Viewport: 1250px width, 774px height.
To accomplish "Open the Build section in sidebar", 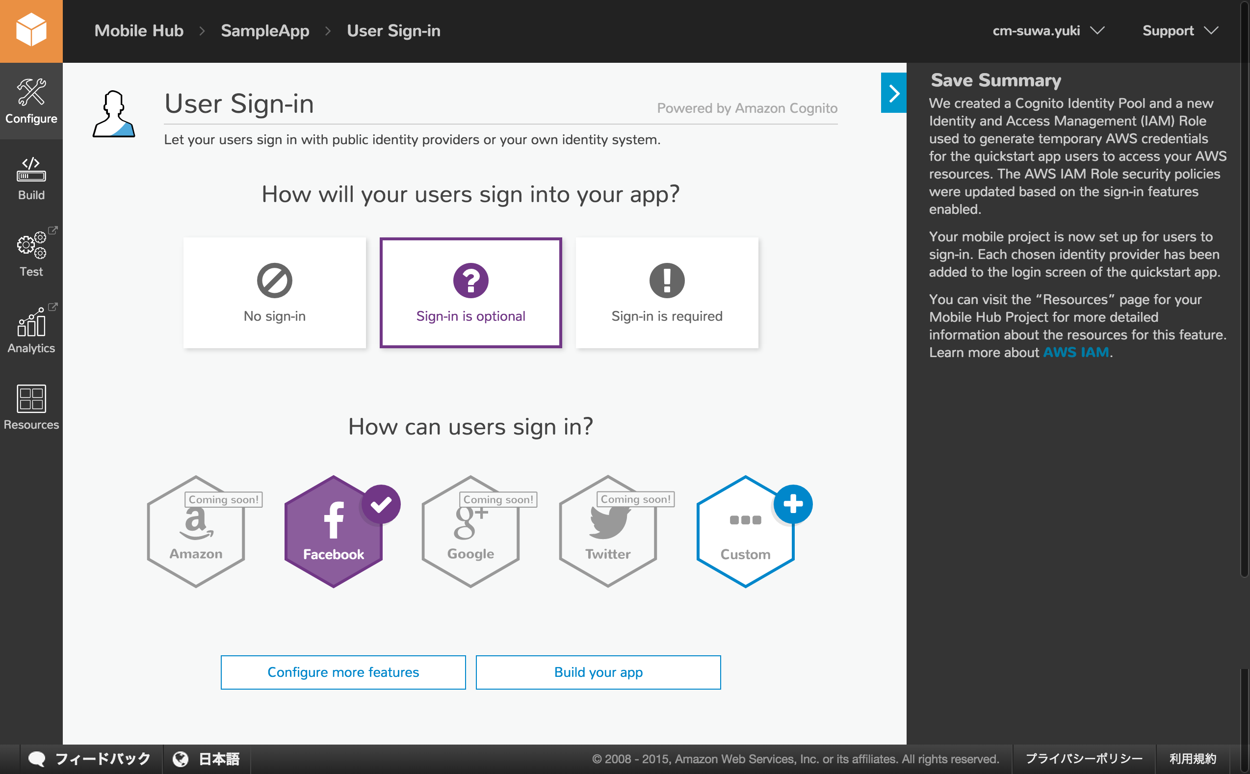I will pyautogui.click(x=31, y=178).
